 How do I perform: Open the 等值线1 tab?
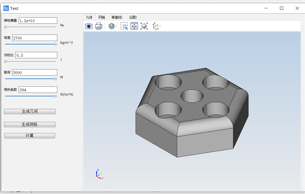pos(117,17)
